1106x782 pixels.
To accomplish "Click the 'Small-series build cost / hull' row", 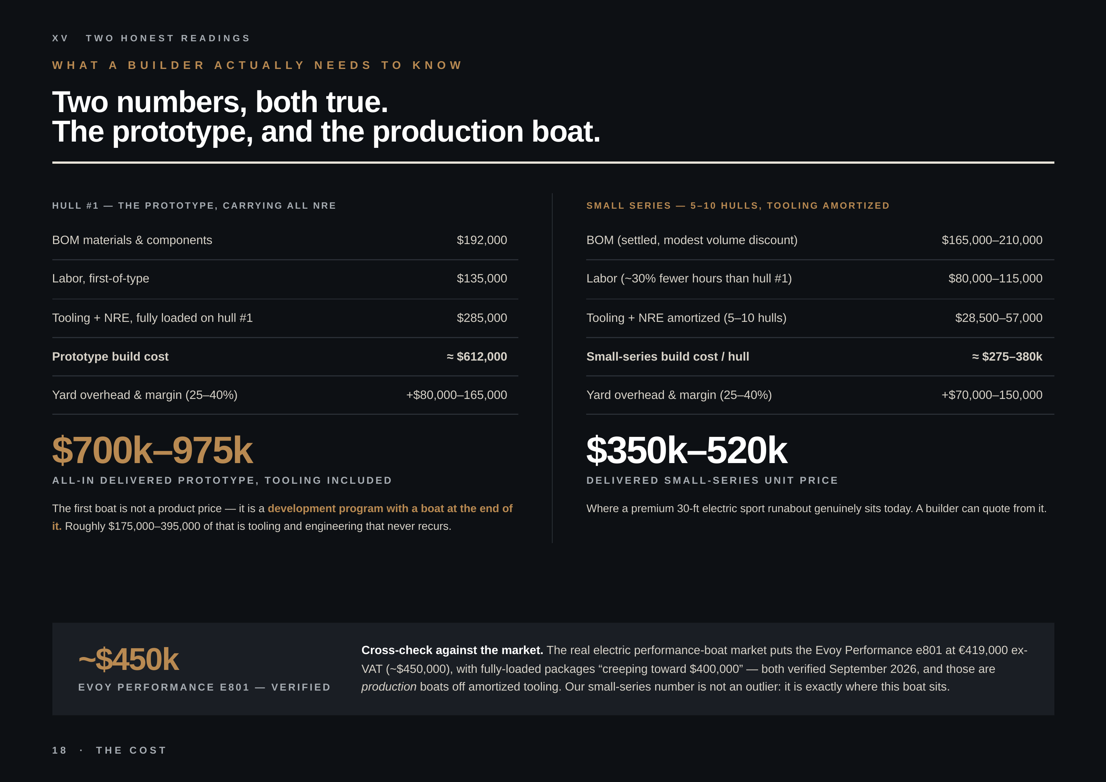I will click(x=820, y=357).
